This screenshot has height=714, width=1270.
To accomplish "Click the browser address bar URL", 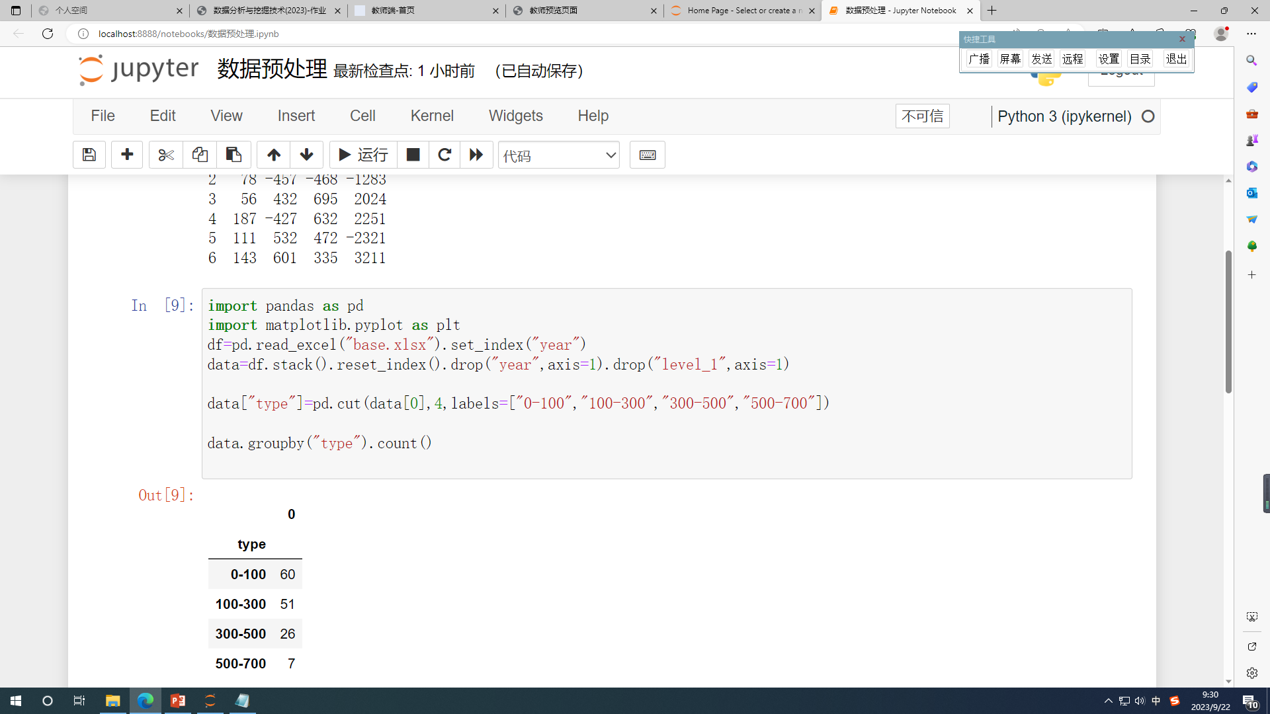I will [189, 34].
